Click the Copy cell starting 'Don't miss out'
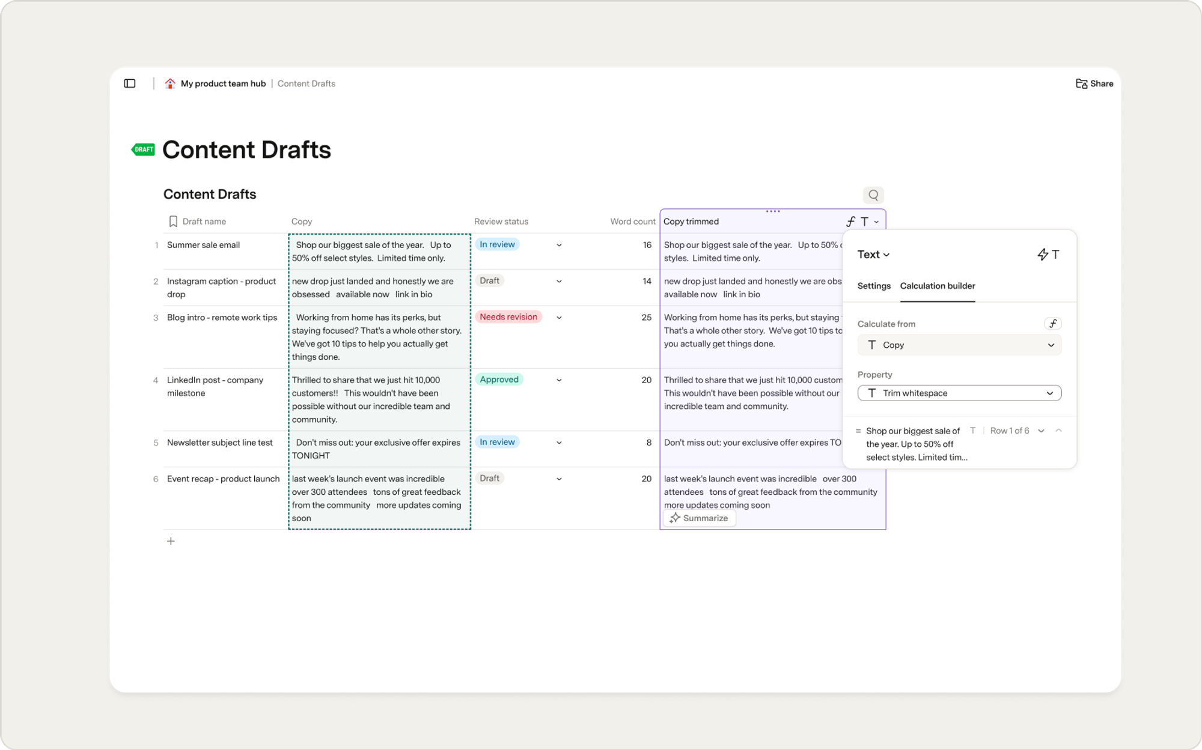 380,449
